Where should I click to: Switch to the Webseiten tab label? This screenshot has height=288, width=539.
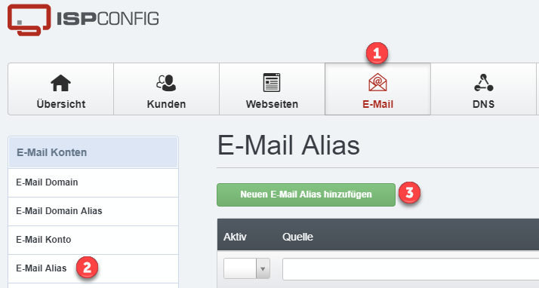tap(272, 104)
